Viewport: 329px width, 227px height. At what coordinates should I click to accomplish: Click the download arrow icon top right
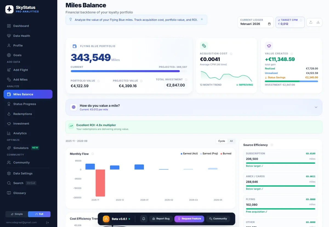[x=318, y=22]
